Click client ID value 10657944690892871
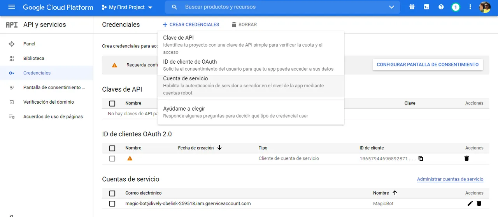 (x=388, y=159)
